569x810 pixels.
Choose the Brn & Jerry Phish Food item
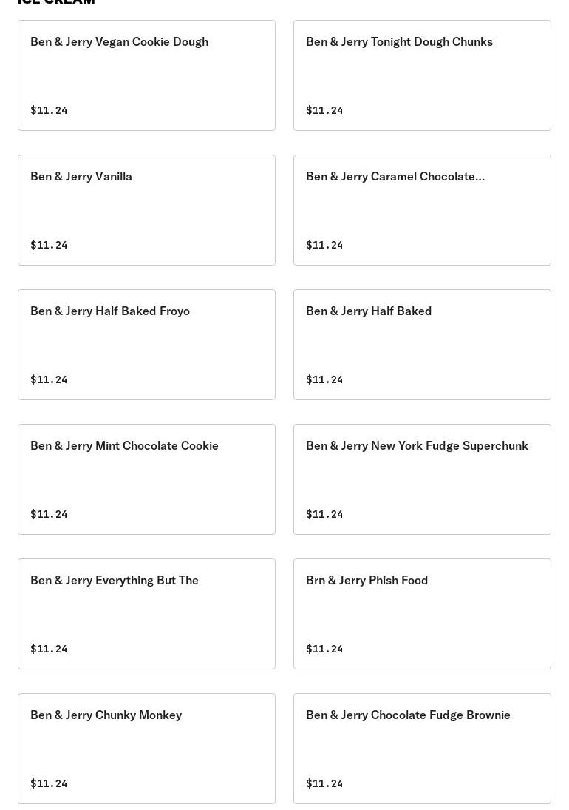coord(422,614)
